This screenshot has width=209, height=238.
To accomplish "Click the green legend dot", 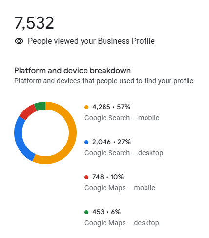I will coord(86,212).
